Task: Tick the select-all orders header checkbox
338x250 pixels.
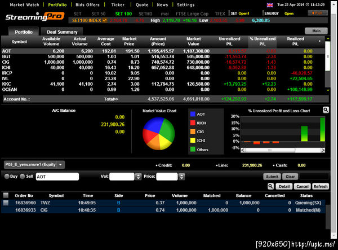Action: coord(6,195)
